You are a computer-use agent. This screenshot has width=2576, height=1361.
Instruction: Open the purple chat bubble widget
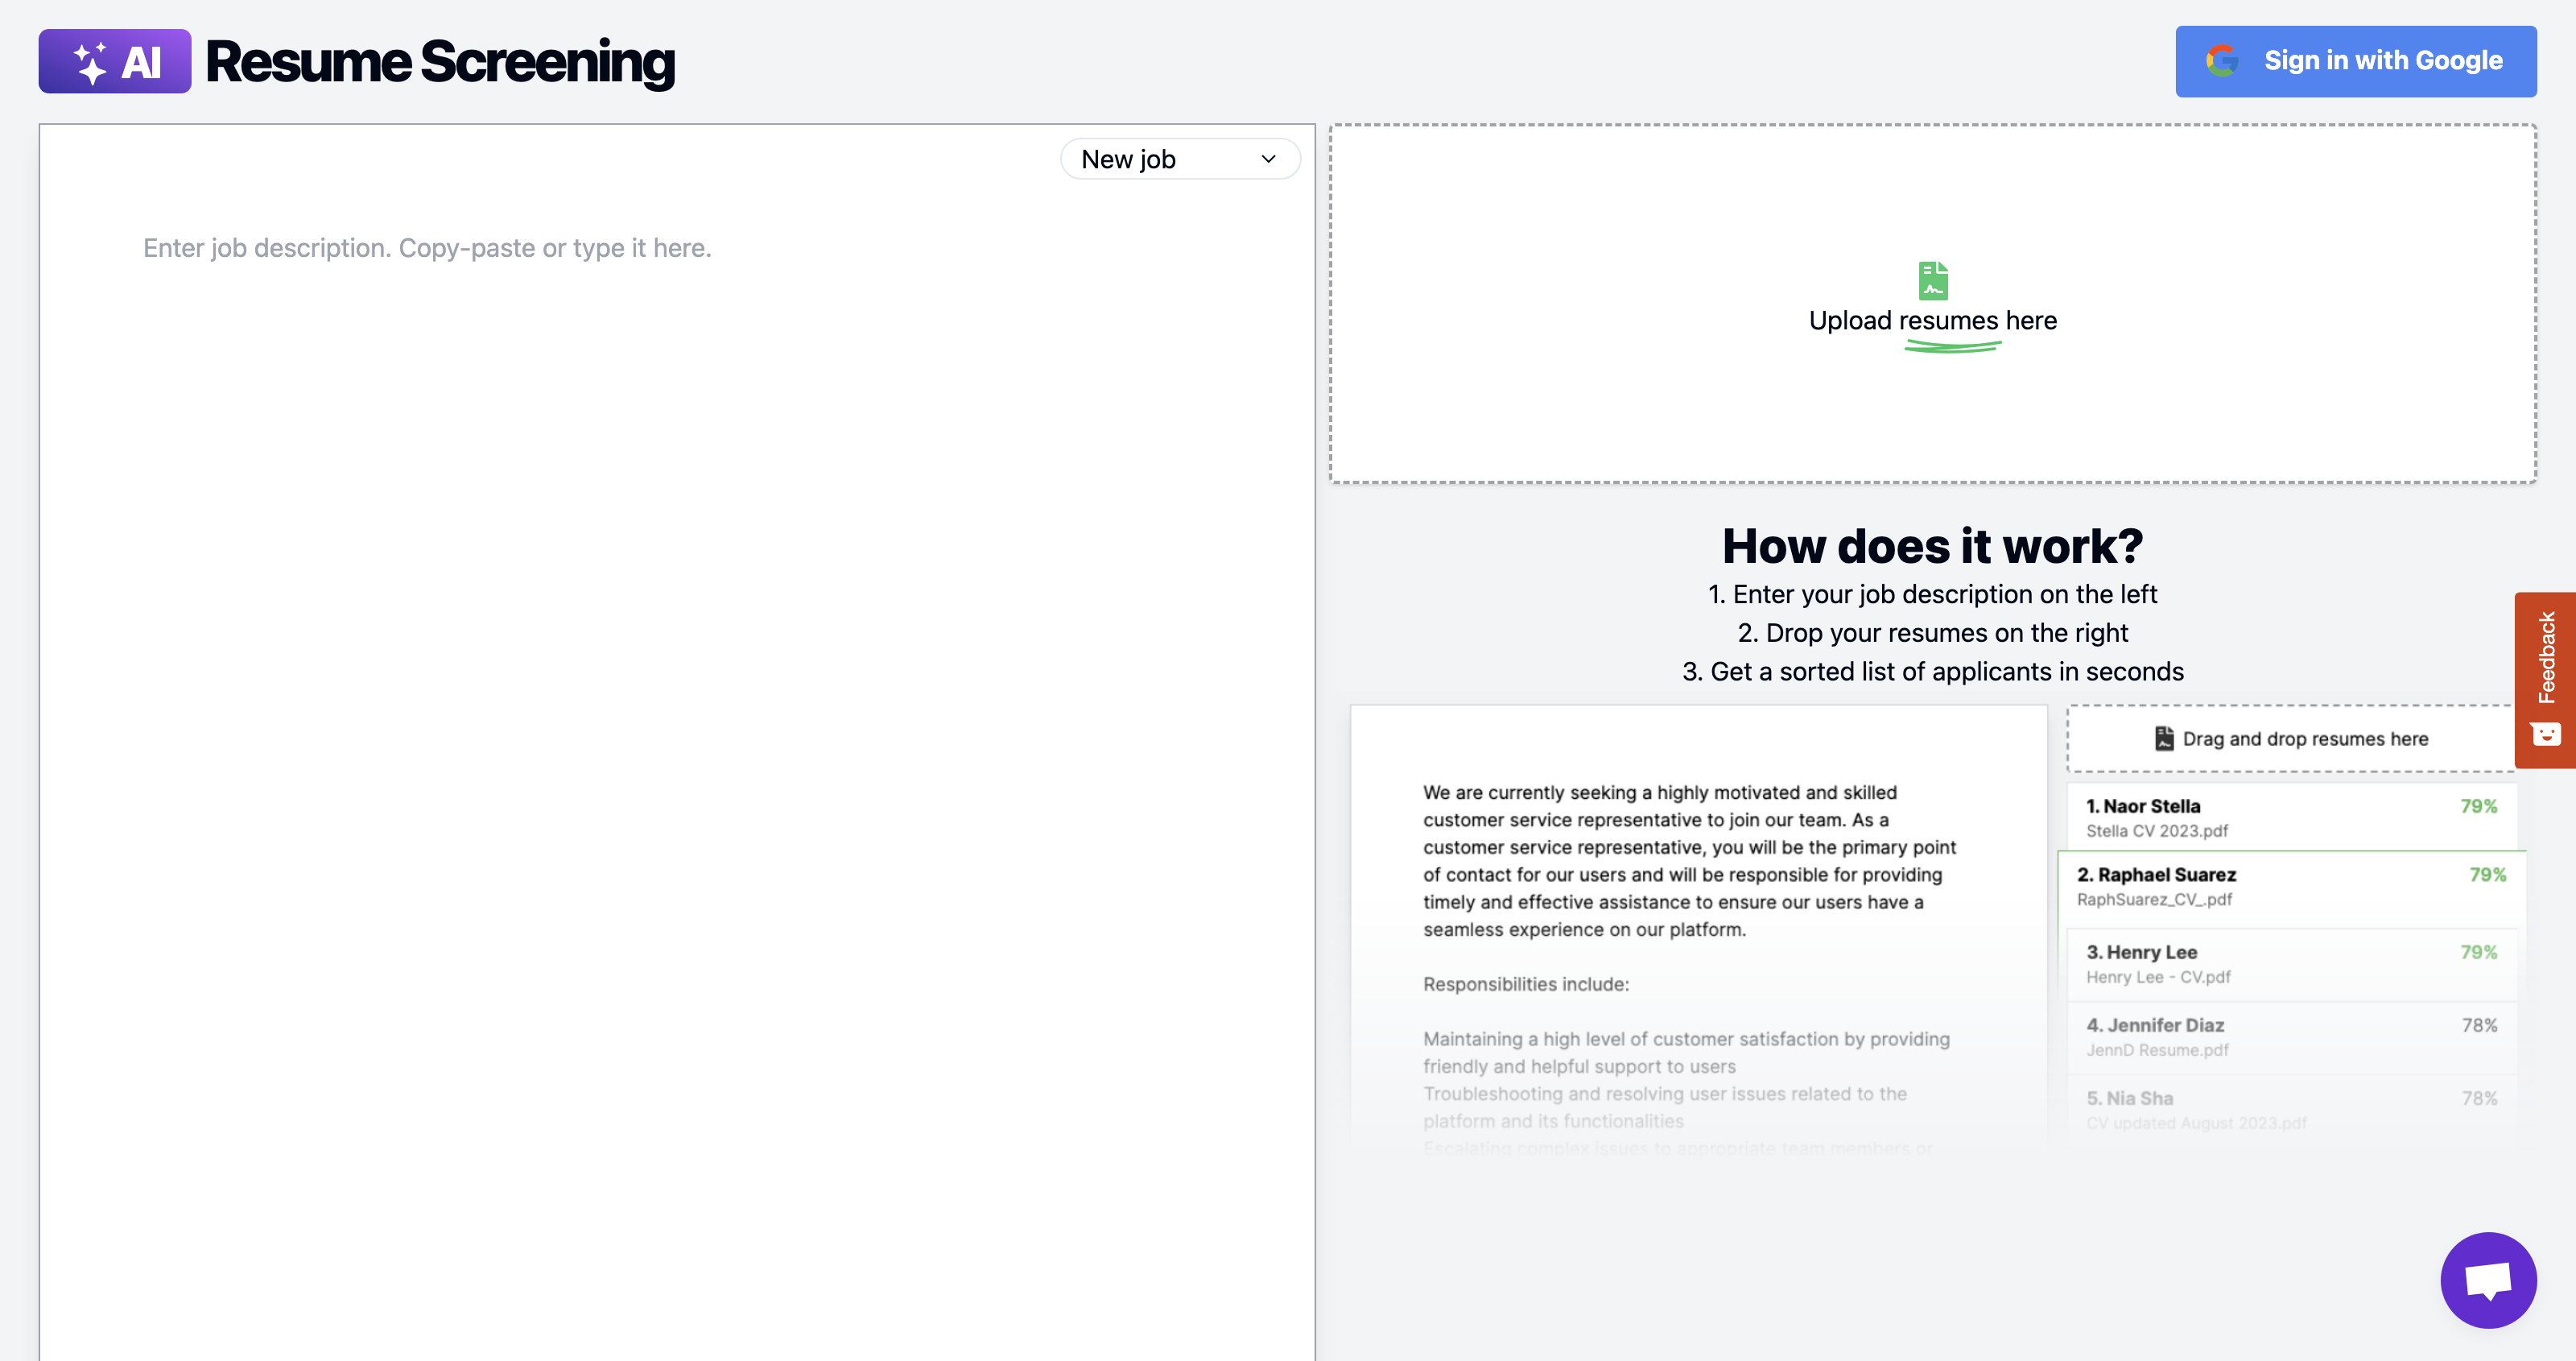click(2488, 1280)
